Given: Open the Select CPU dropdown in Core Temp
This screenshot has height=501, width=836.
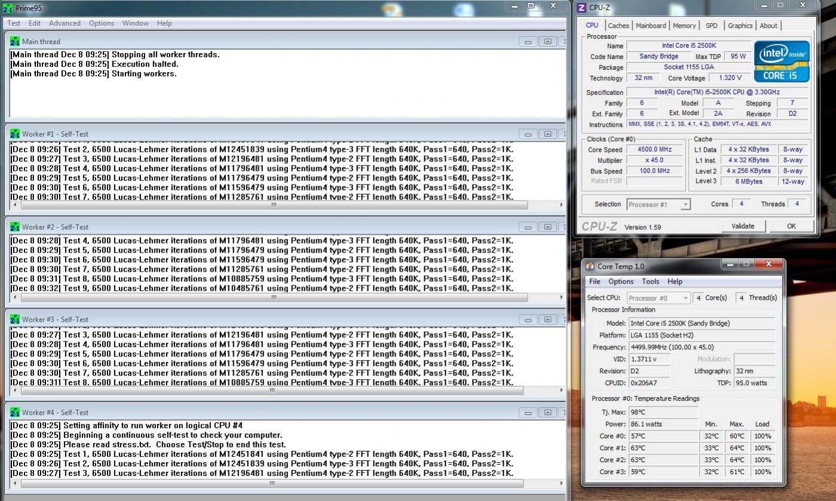Looking at the screenshot, I should [x=658, y=298].
